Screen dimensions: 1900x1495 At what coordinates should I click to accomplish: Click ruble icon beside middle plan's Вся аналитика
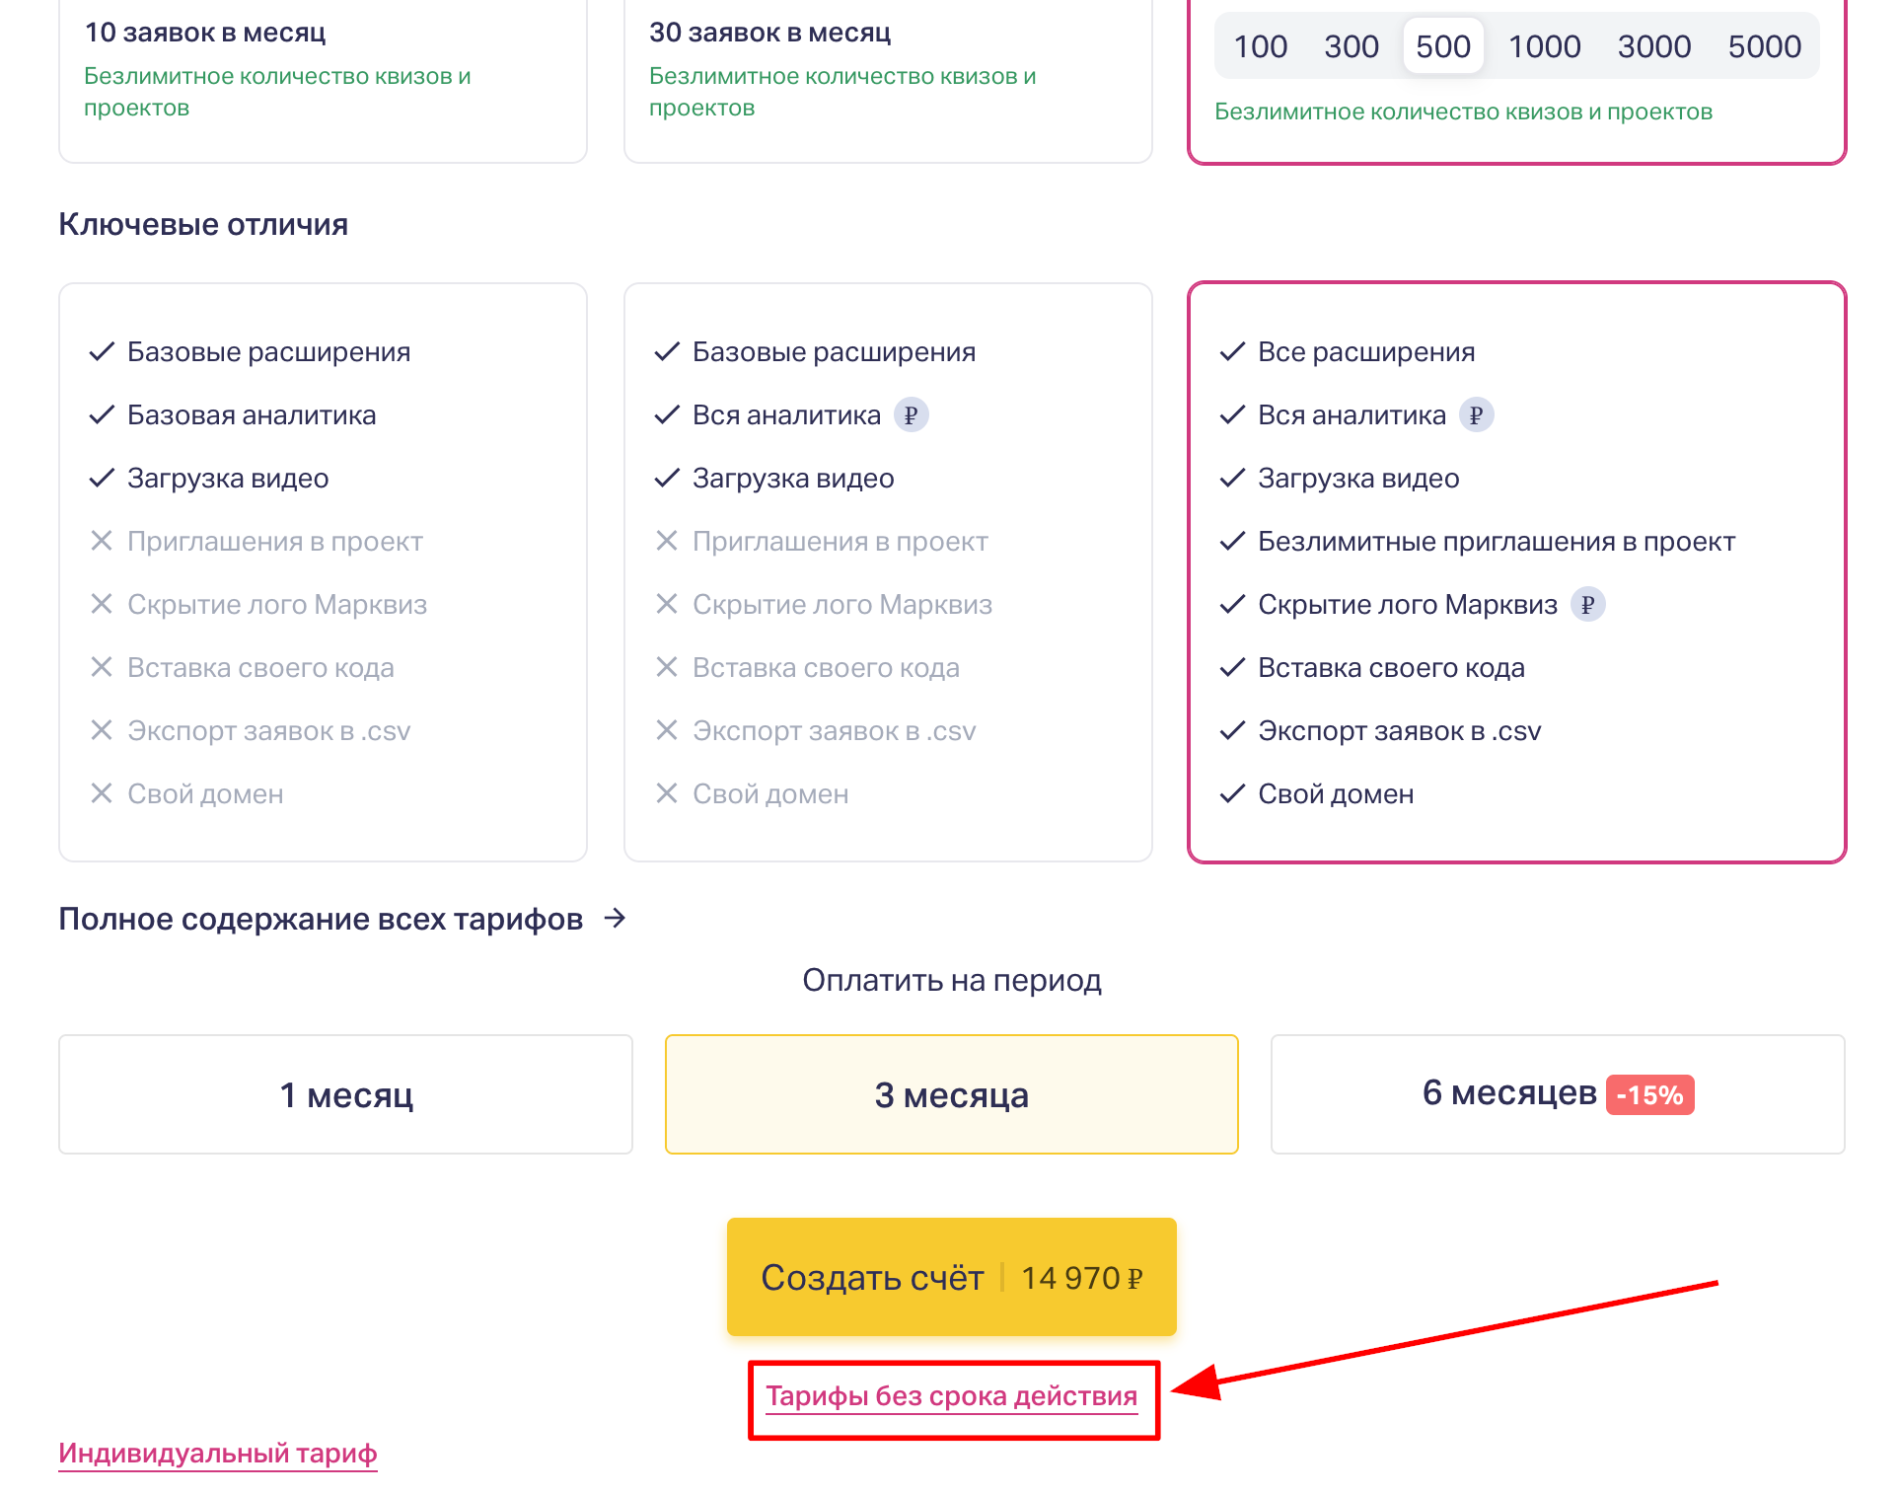911,415
